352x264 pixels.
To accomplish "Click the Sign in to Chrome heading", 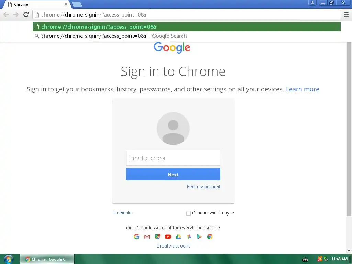I will (x=173, y=71).
